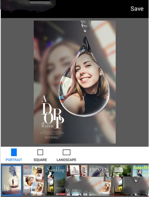Viewport: 149px width, 197px height.
Task: Tap the small droplet at poster top
Action: click(x=85, y=26)
